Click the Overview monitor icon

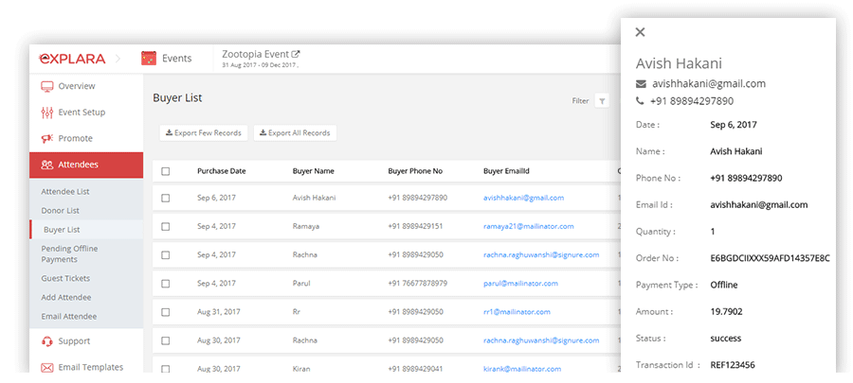[47, 86]
